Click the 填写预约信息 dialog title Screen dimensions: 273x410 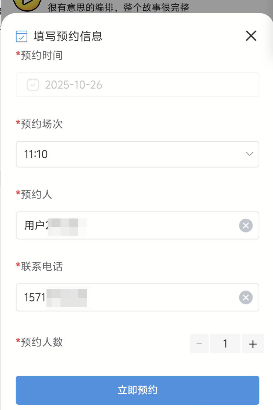coord(68,36)
